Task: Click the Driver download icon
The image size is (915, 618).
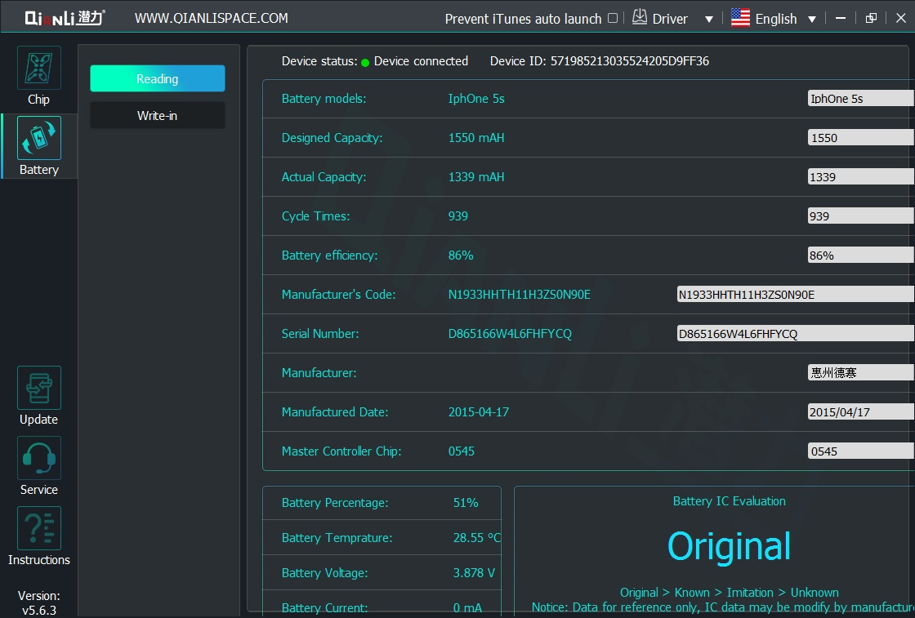Action: pos(640,17)
